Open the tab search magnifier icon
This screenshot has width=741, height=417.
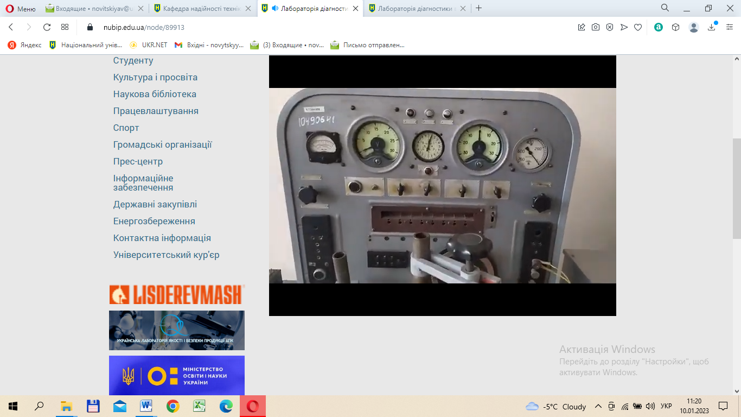[665, 8]
